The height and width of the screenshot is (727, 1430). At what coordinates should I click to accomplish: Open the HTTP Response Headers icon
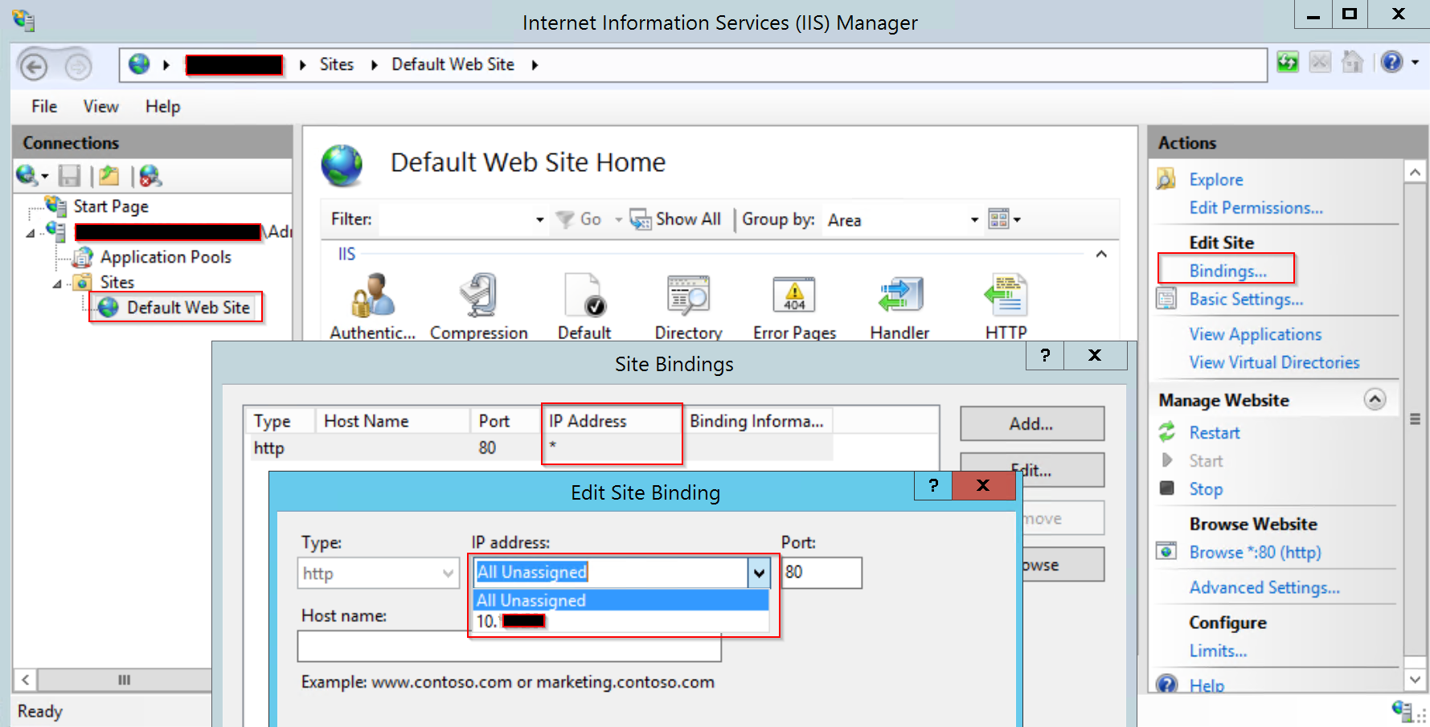1006,295
